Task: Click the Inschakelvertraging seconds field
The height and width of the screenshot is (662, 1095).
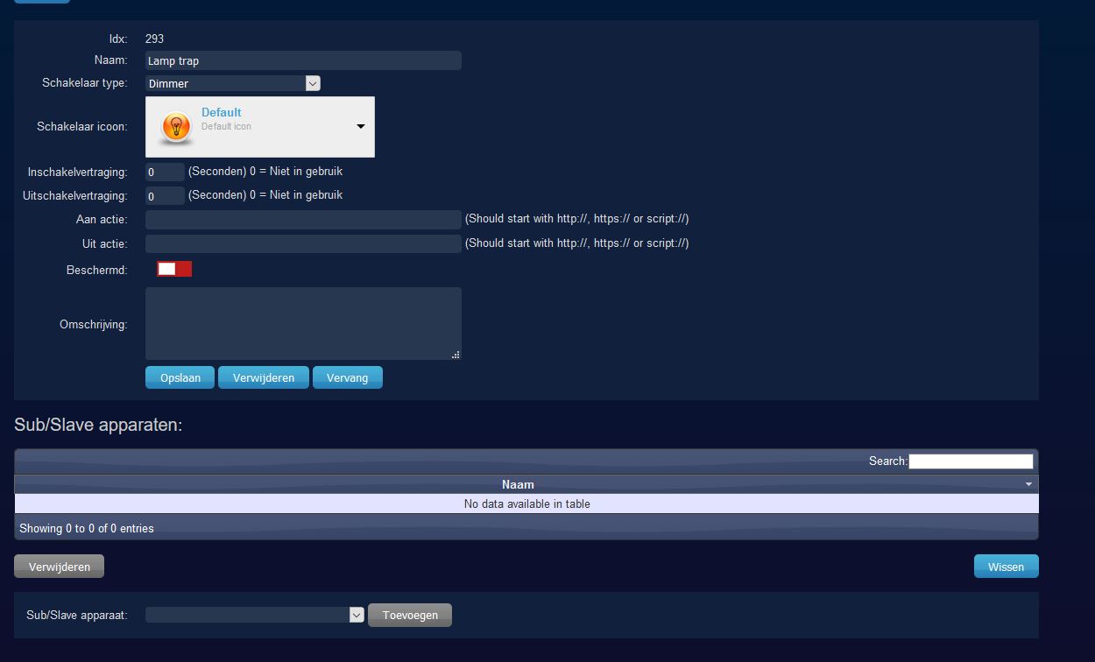Action: point(165,173)
